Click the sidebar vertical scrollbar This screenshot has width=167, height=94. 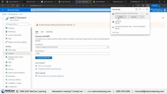point(31,40)
